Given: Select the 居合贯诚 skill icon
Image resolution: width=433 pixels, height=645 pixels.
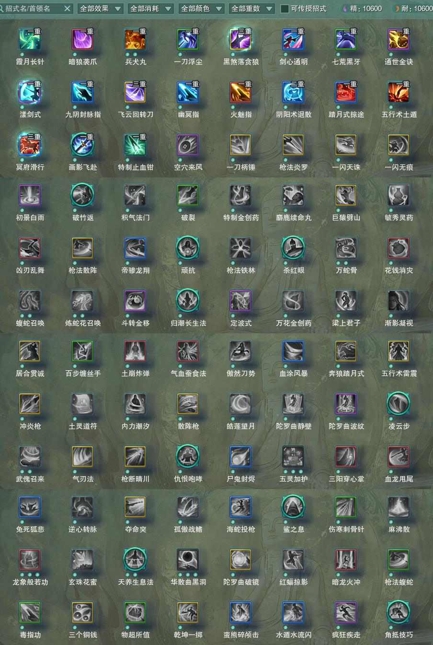Looking at the screenshot, I should point(30,351).
